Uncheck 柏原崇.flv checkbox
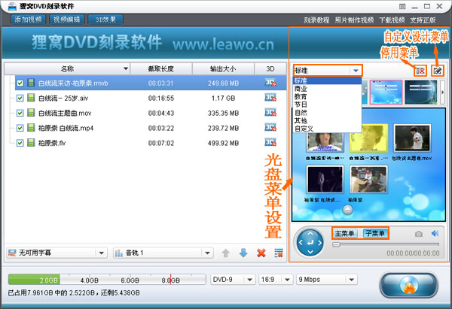 (x=20, y=143)
